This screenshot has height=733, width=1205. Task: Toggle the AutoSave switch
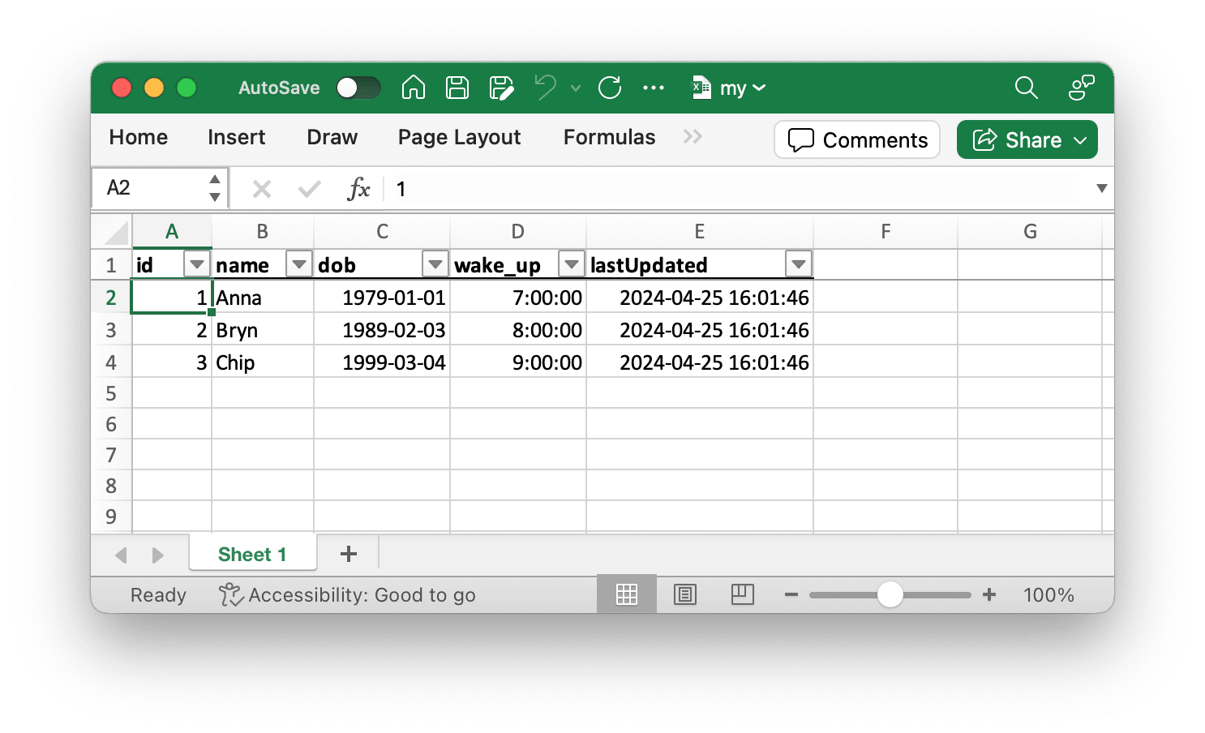pyautogui.click(x=358, y=88)
